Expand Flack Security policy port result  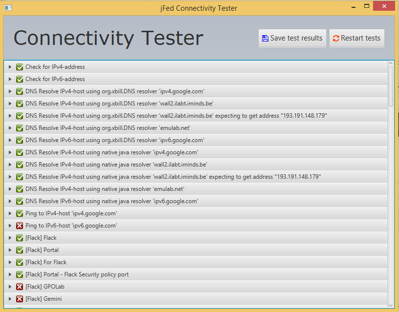click(x=10, y=274)
